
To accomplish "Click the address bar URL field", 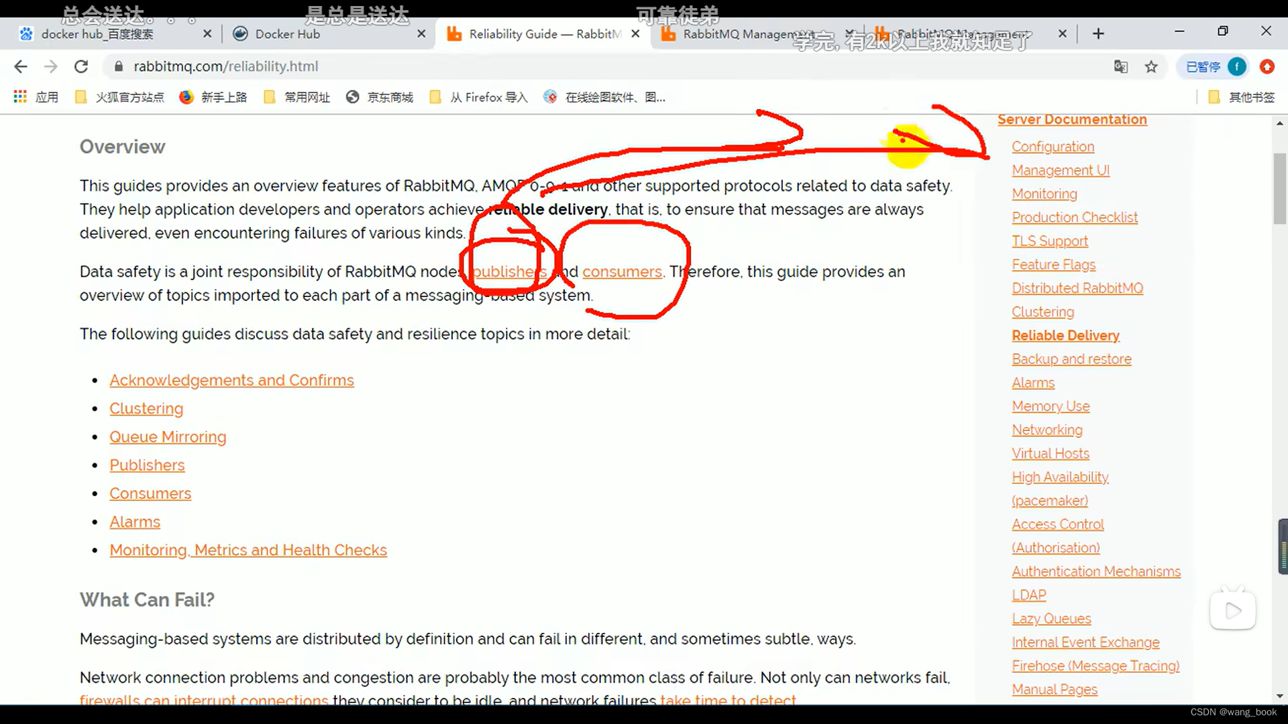I will point(604,66).
